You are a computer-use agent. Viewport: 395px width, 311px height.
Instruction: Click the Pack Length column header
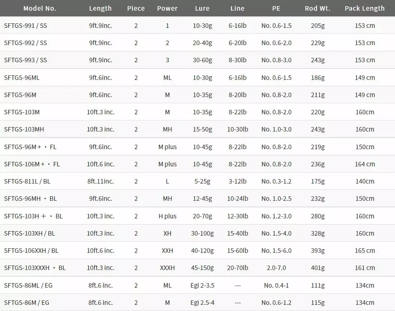tap(365, 8)
